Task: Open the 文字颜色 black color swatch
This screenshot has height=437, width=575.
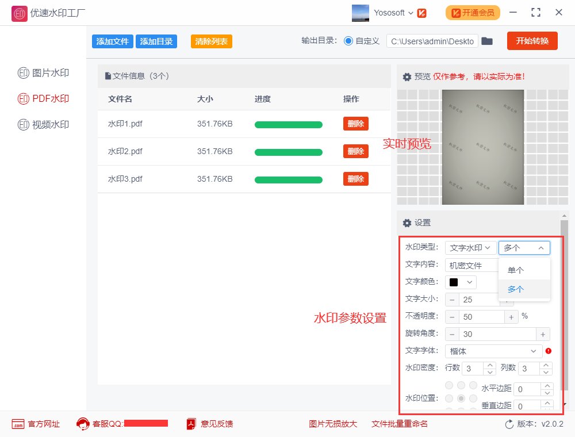Action: (461, 282)
